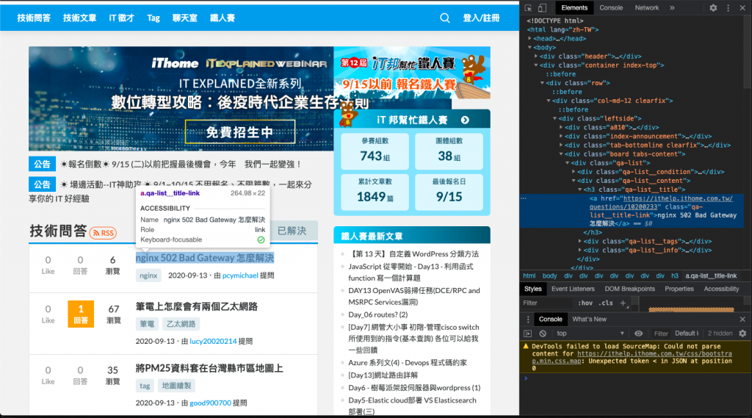This screenshot has width=752, height=418.
Task: Click the Styles filter input field
Action: (546, 303)
